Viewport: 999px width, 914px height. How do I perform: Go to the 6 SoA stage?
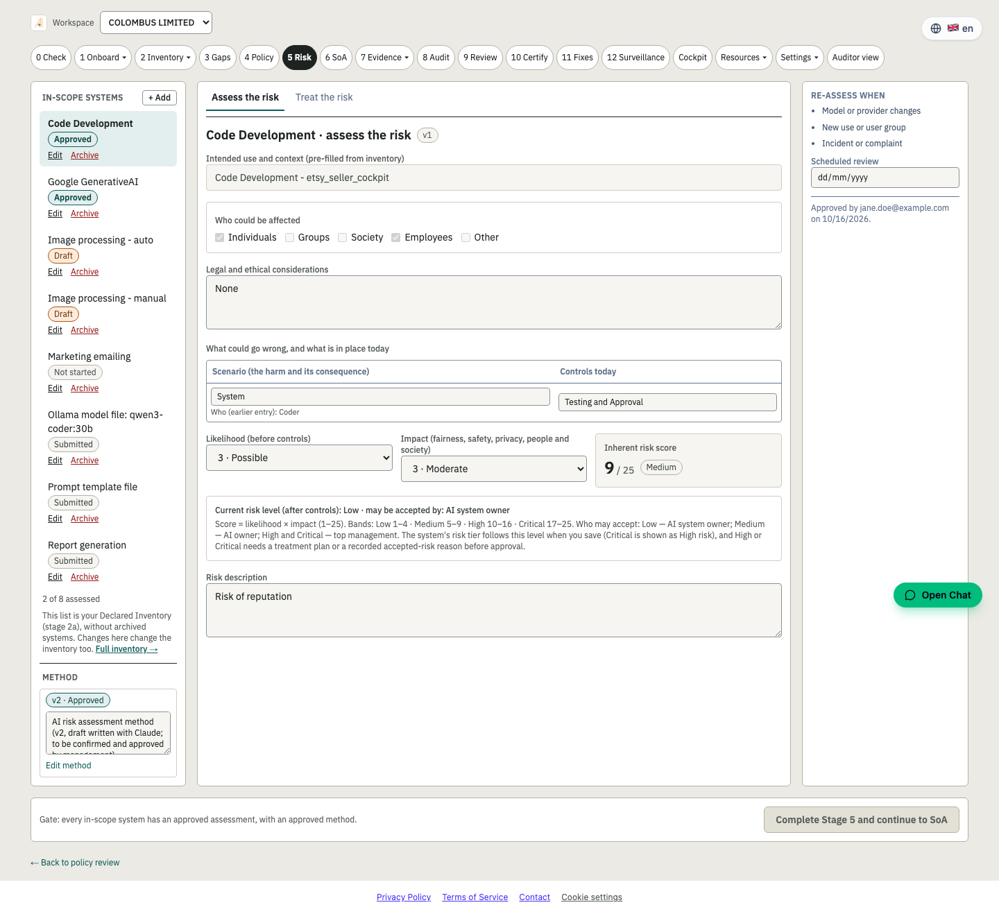point(336,58)
